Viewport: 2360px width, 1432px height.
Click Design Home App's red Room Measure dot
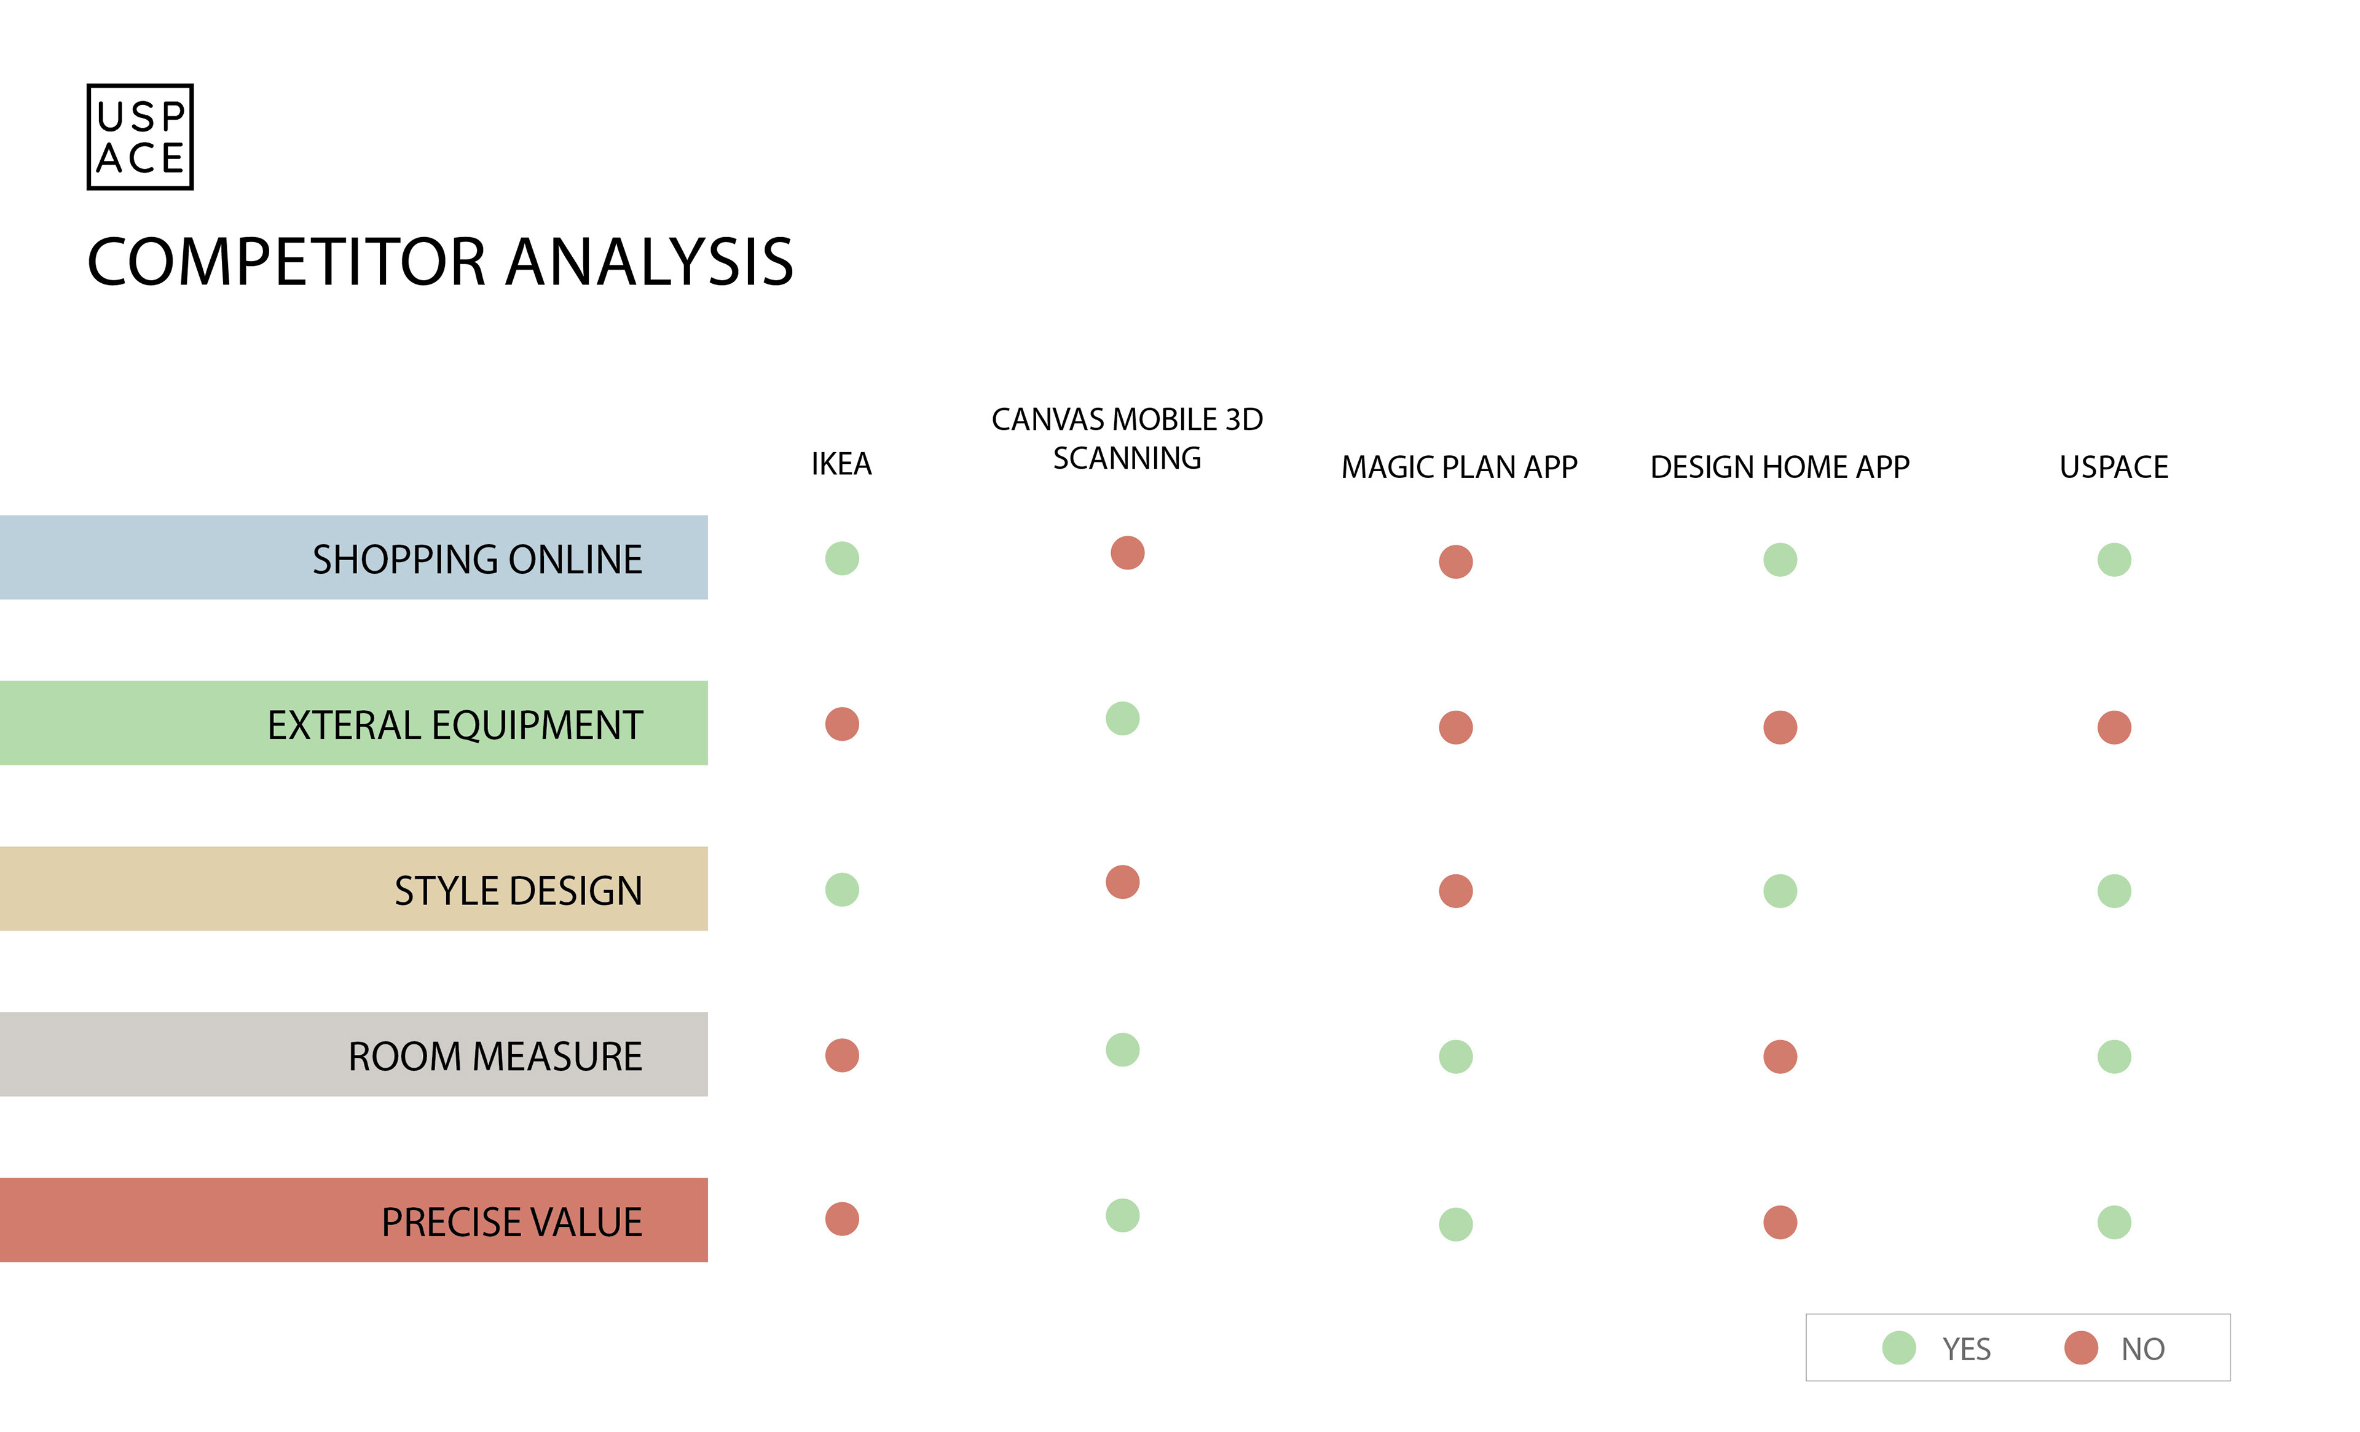click(x=1780, y=1057)
